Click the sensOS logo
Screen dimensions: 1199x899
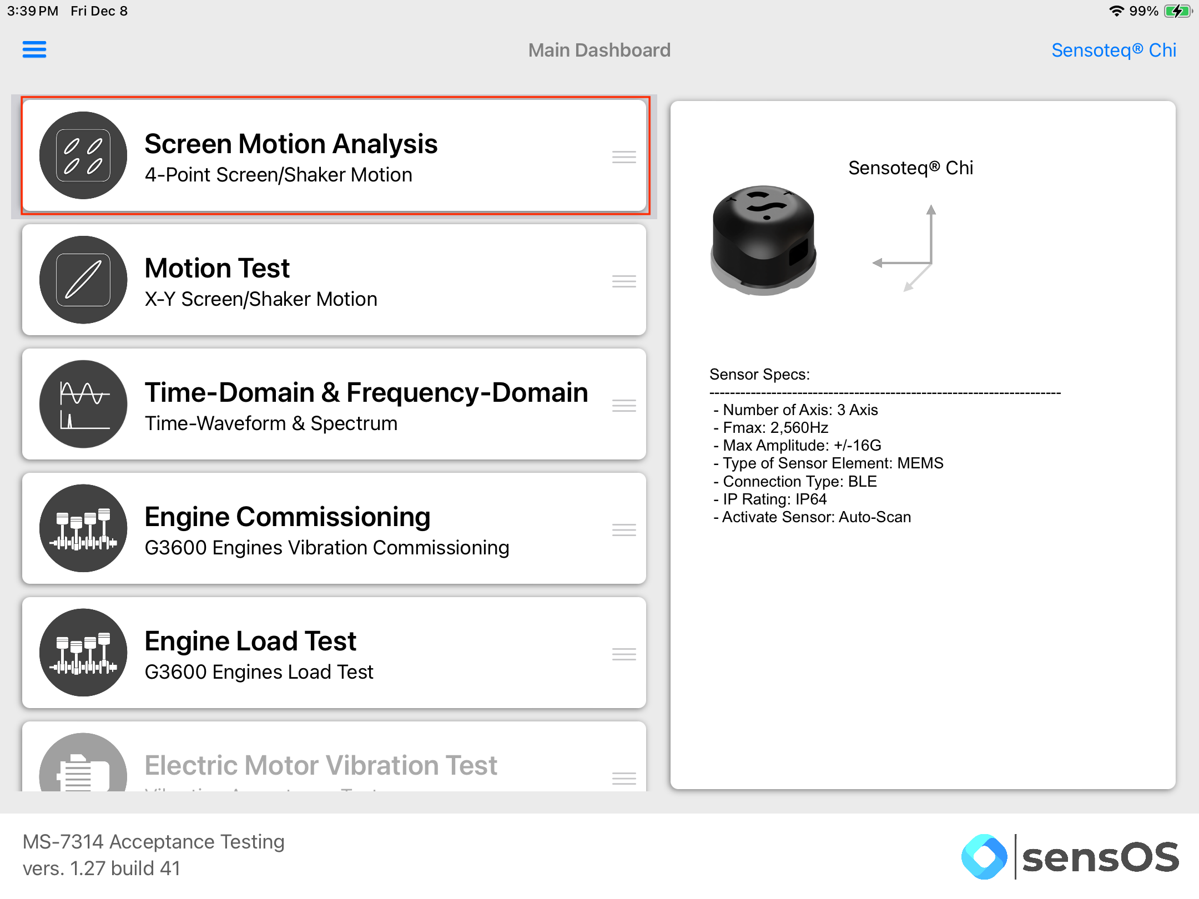pos(1070,857)
